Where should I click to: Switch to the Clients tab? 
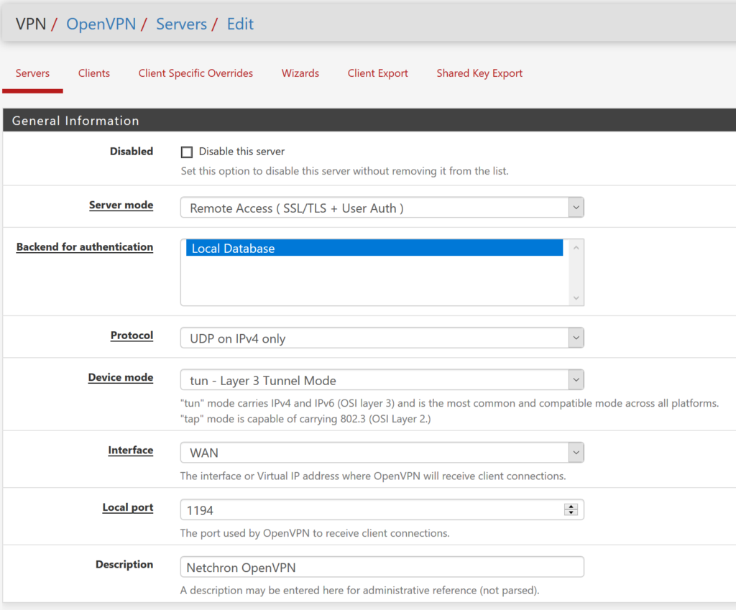coord(94,73)
